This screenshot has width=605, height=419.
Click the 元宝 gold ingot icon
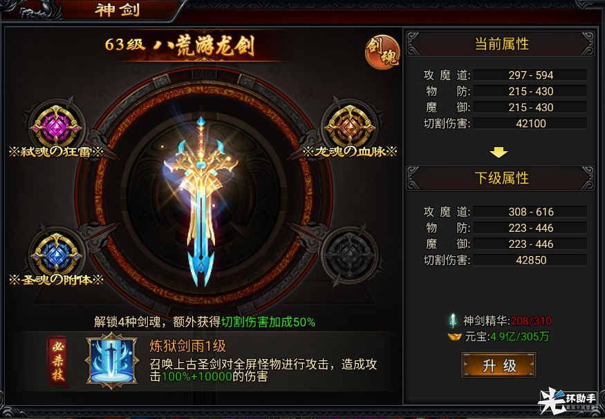[454, 337]
